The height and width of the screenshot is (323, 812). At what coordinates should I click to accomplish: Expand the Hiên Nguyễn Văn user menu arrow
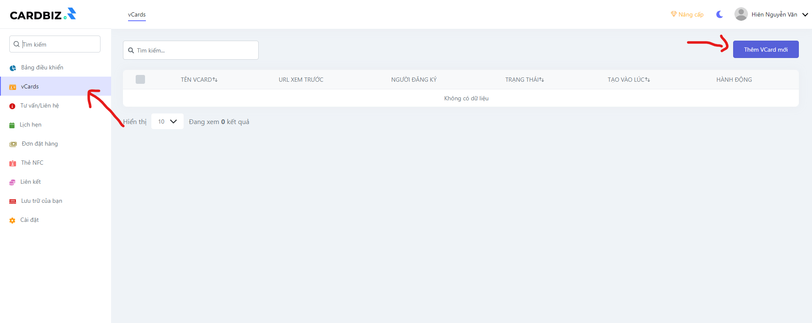805,14
